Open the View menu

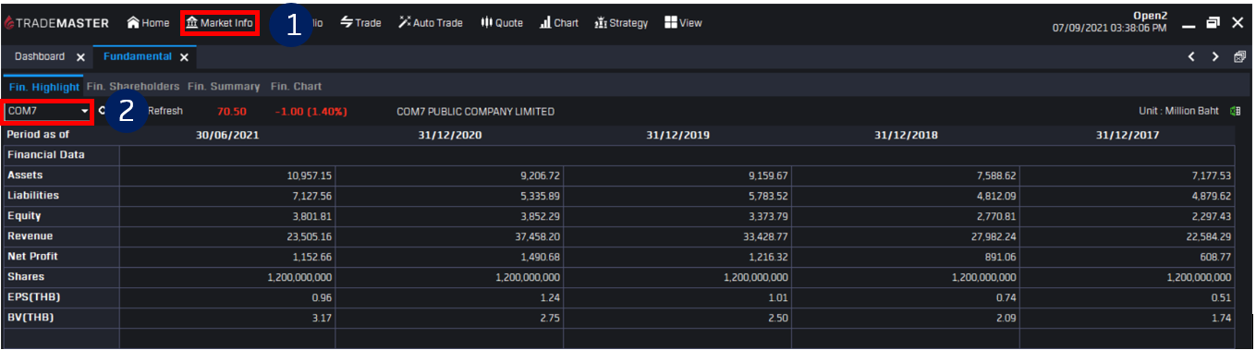684,23
